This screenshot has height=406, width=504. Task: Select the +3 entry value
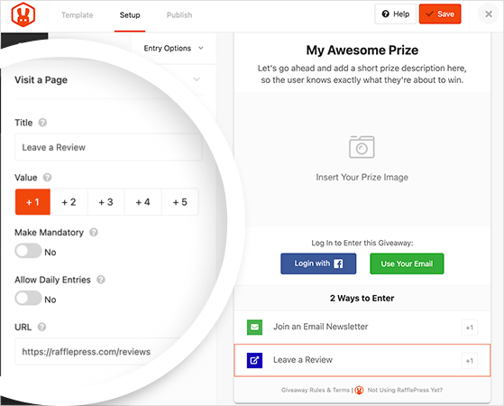coord(105,202)
